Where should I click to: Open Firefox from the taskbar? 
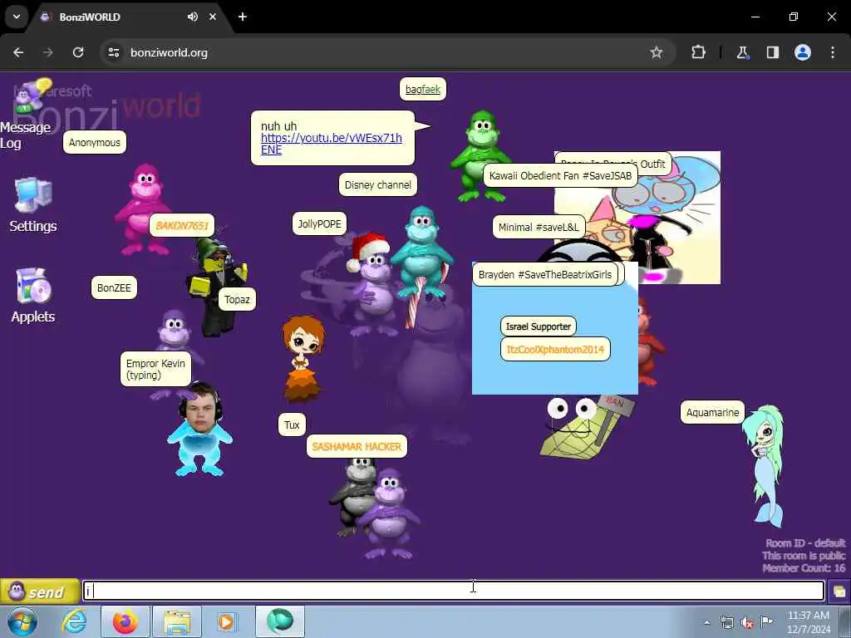click(125, 621)
